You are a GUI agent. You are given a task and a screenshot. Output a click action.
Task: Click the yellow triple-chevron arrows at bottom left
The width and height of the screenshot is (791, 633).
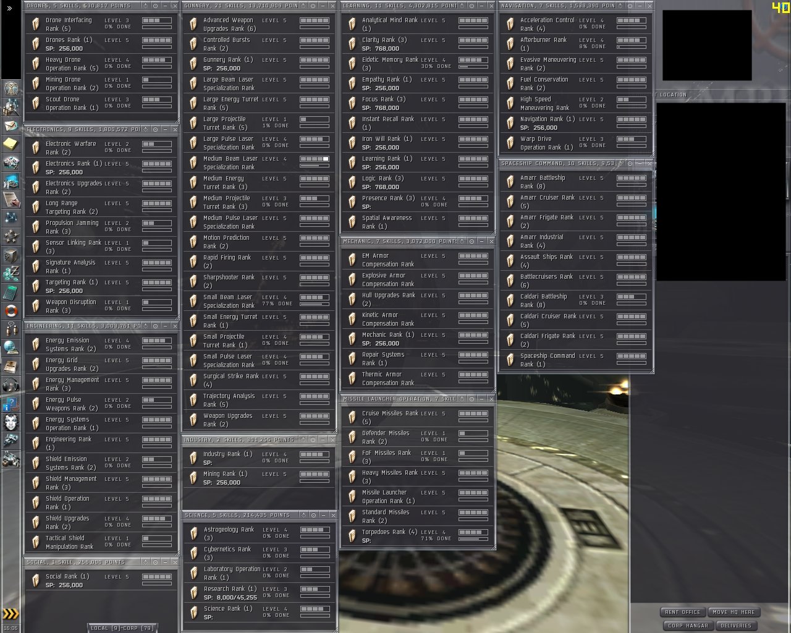tap(11, 614)
